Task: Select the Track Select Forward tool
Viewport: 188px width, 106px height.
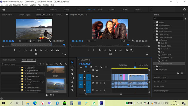Action: (x=72, y=66)
